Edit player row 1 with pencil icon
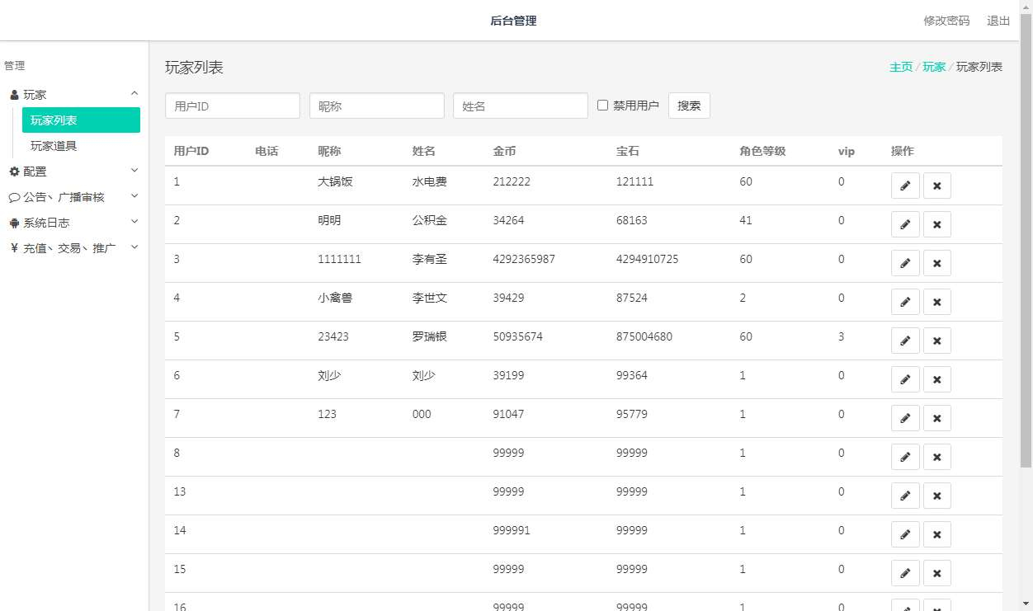The width and height of the screenshot is (1033, 611). tap(905, 186)
